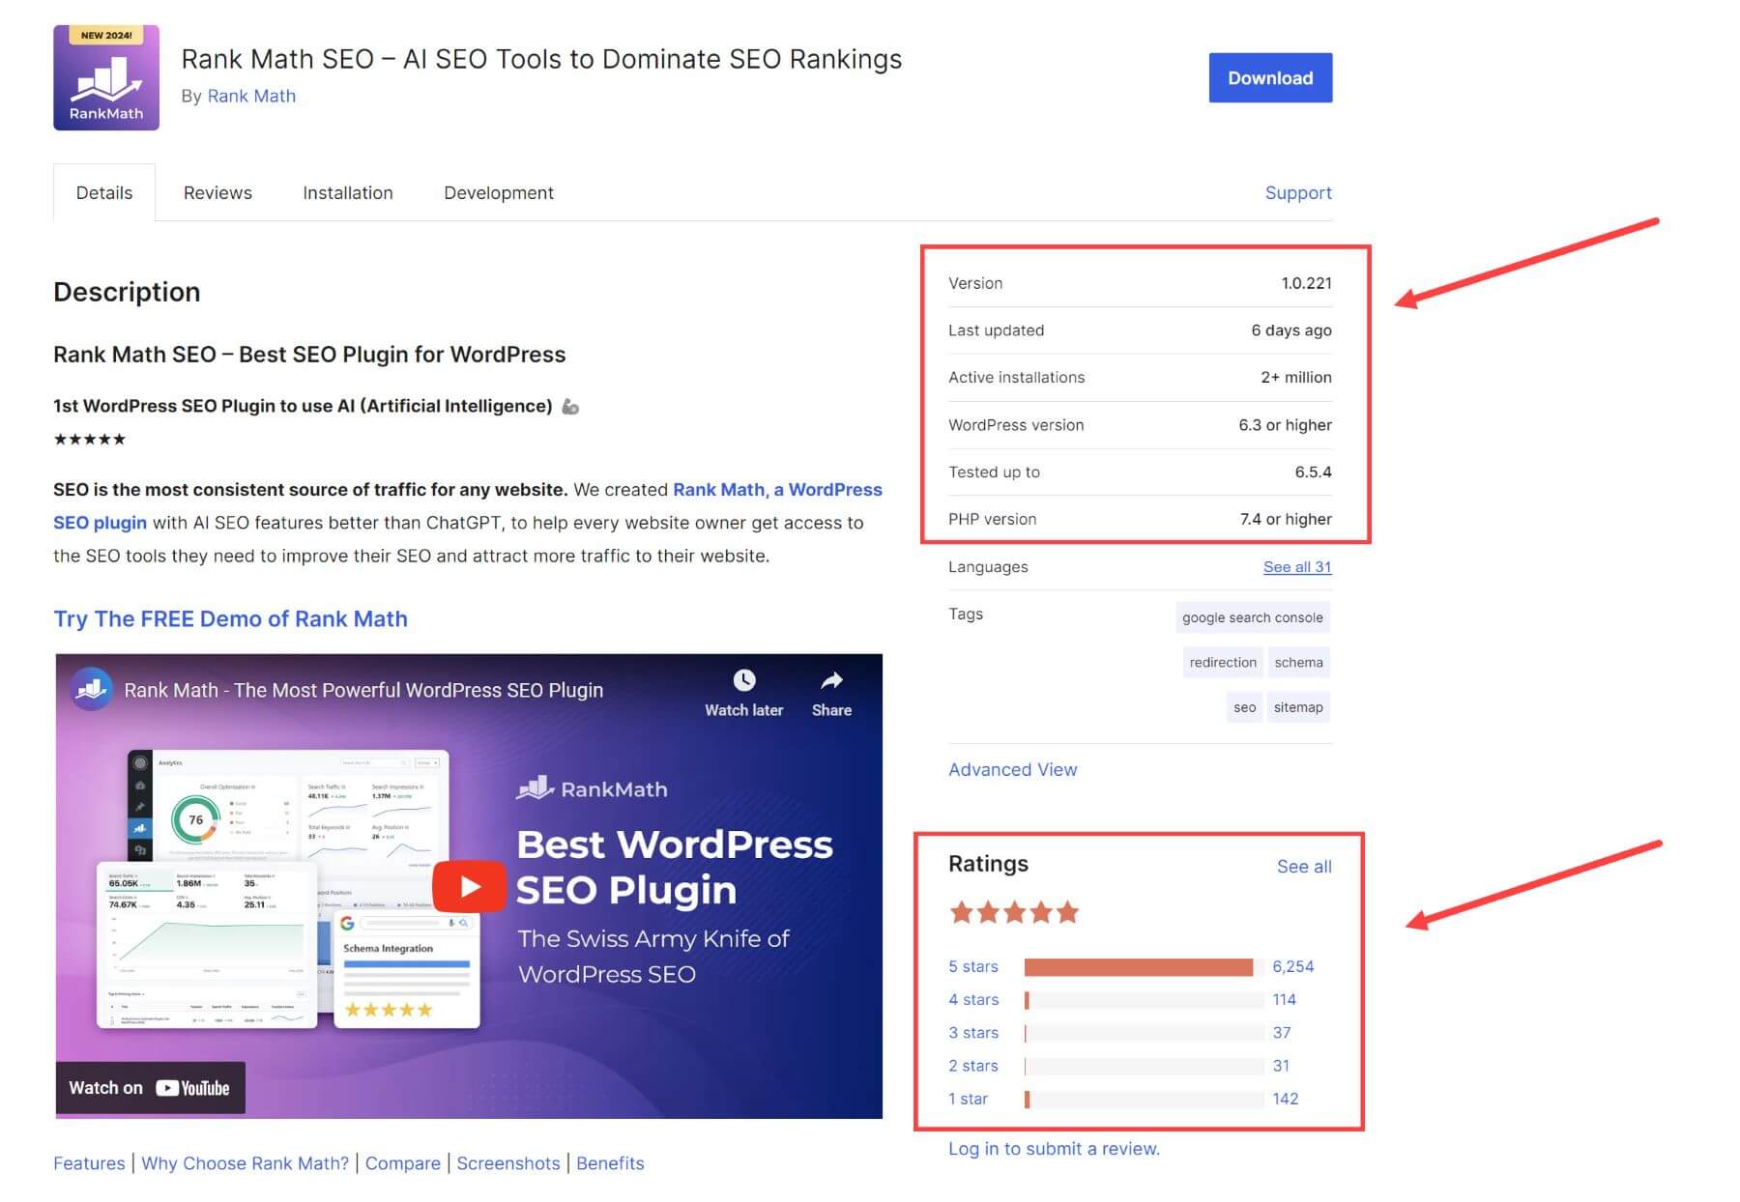The height and width of the screenshot is (1202, 1740).
Task: Open the Compare link at page bottom
Action: point(402,1162)
